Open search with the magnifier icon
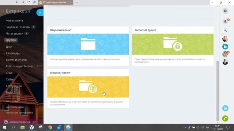Viewport: 234px width, 131px height. (225, 30)
